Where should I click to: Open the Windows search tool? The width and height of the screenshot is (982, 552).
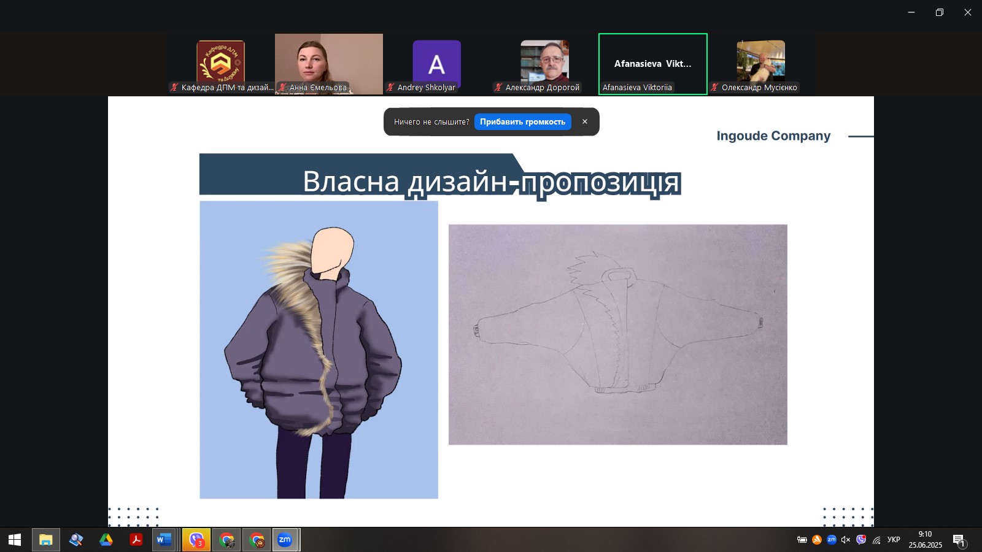(x=77, y=540)
